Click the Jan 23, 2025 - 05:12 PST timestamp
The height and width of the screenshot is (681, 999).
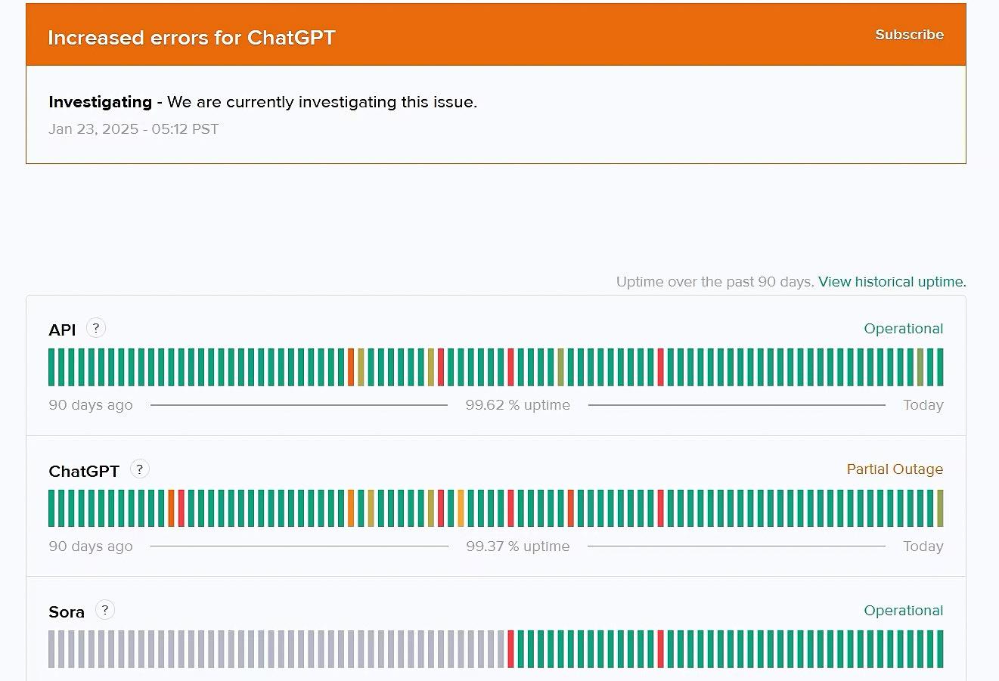coord(134,129)
